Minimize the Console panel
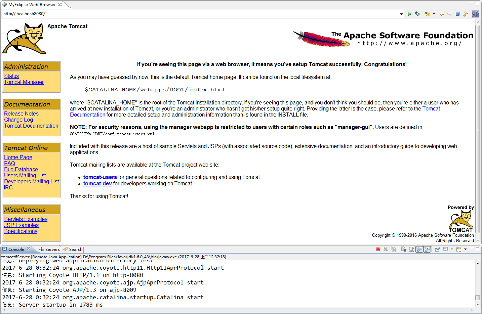The image size is (482, 314). pos(472,248)
